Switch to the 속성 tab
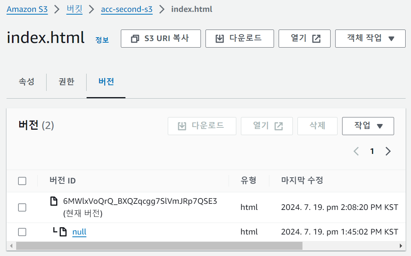The height and width of the screenshot is (256, 411). pyautogui.click(x=27, y=82)
